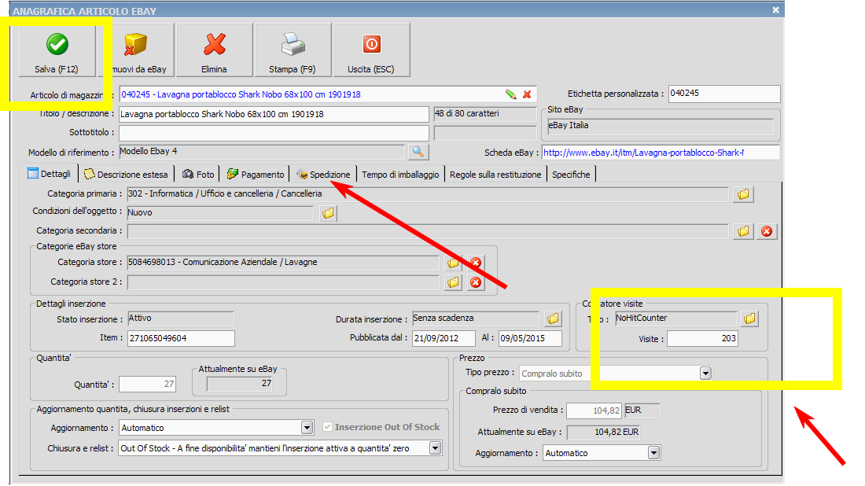Click the green edit icon in Articolo di magazzino
Image resolution: width=865 pixels, height=486 pixels.
tap(511, 94)
